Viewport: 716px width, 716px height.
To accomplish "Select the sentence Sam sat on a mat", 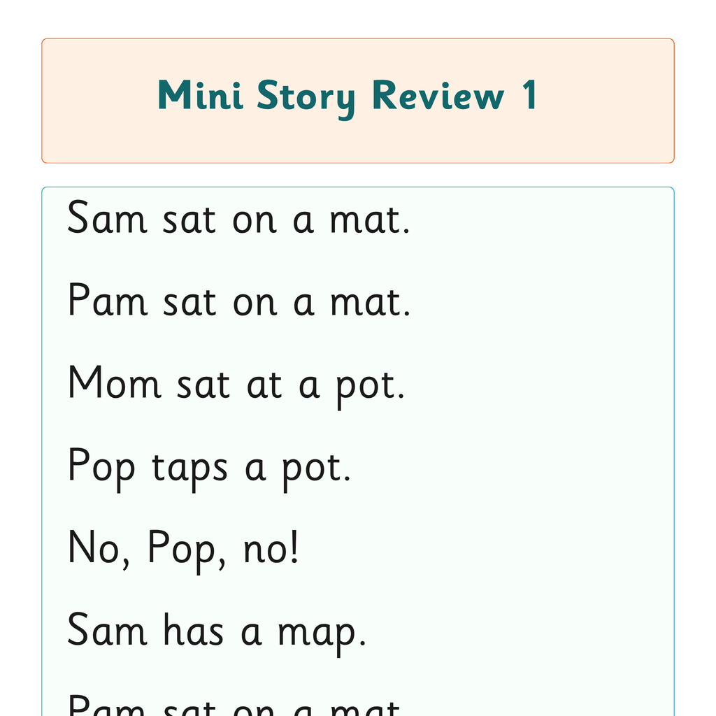I will [x=238, y=218].
